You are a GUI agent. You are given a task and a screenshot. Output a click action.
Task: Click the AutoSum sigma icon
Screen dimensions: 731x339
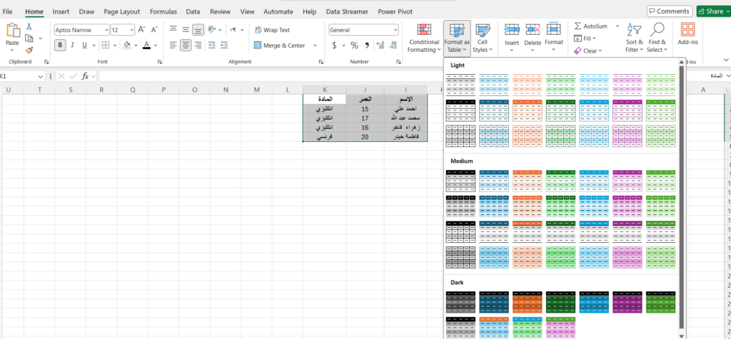tap(578, 26)
